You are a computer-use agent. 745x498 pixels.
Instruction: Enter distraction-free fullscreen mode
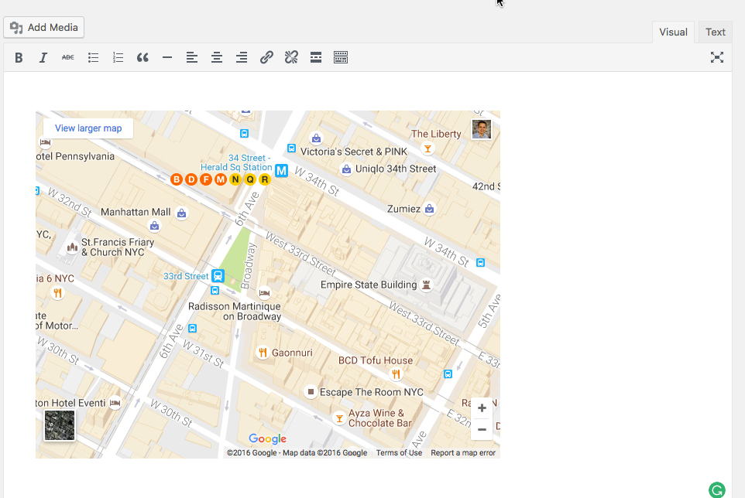click(717, 57)
